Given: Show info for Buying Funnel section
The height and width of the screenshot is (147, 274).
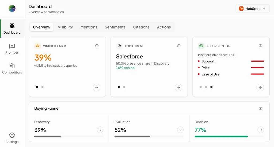Looking at the screenshot, I should point(260,108).
